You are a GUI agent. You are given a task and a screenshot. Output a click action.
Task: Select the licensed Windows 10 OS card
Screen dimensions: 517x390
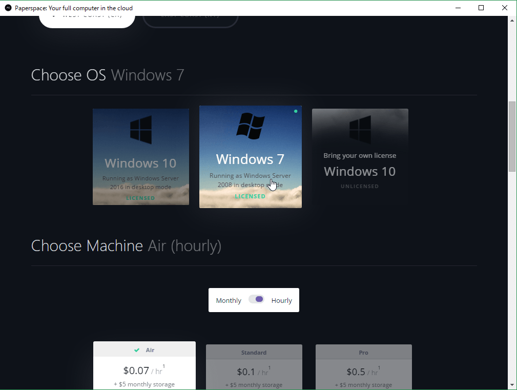tap(141, 157)
